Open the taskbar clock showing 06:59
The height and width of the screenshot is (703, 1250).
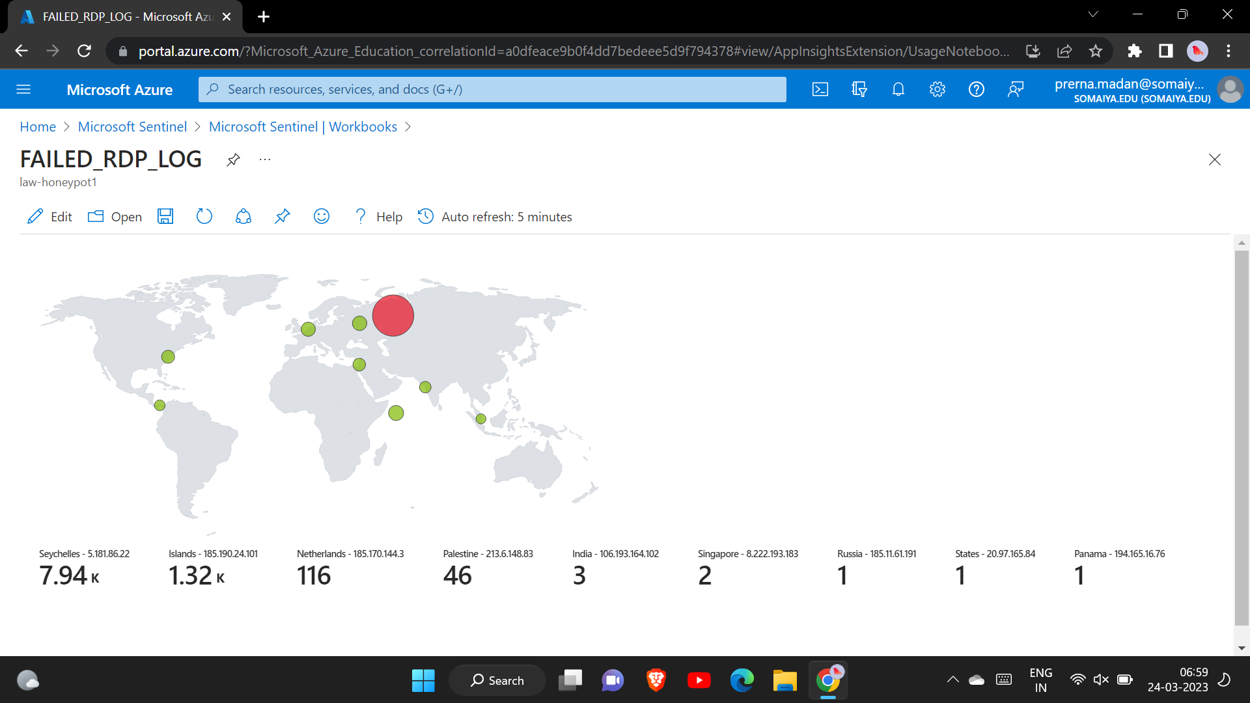pyautogui.click(x=1178, y=680)
